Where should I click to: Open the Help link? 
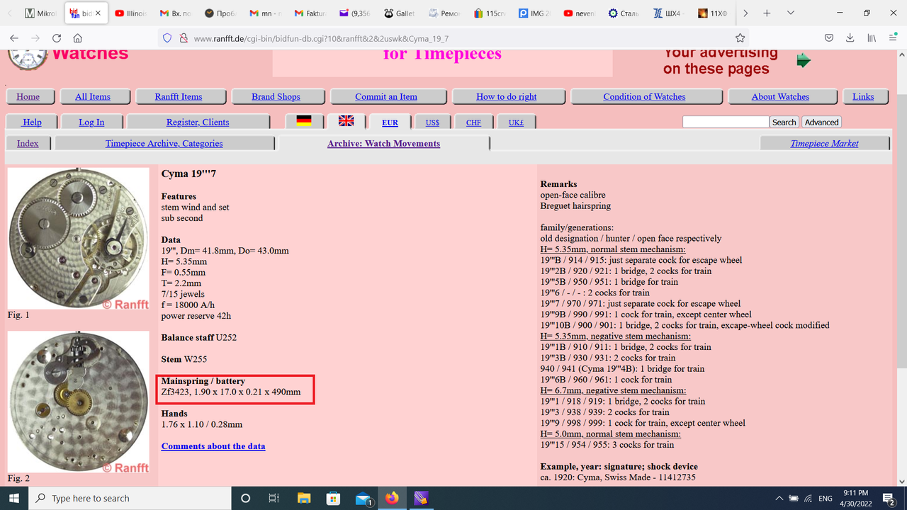[x=32, y=122]
